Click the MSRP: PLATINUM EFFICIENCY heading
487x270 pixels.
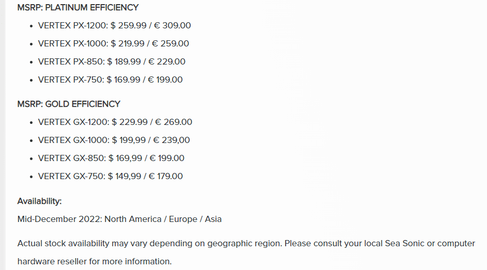(x=78, y=7)
